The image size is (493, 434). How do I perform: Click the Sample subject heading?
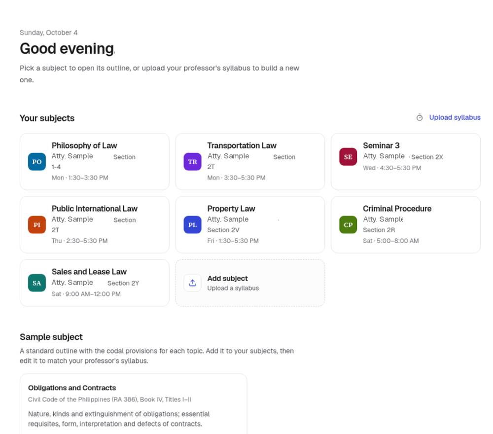pos(51,337)
